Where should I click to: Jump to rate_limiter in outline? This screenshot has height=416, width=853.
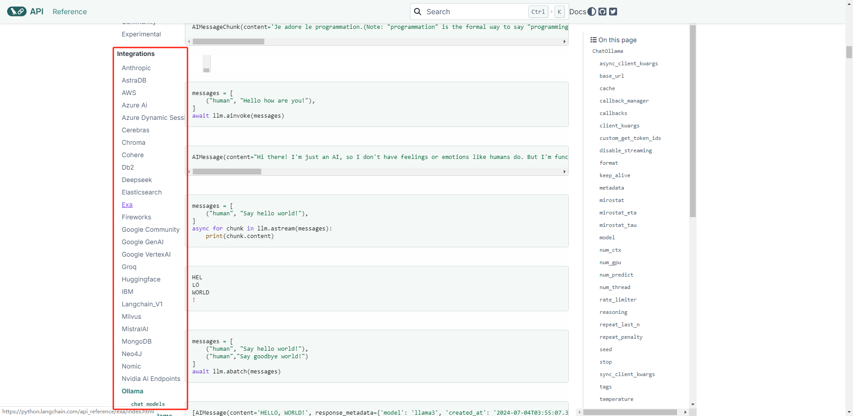618,300
